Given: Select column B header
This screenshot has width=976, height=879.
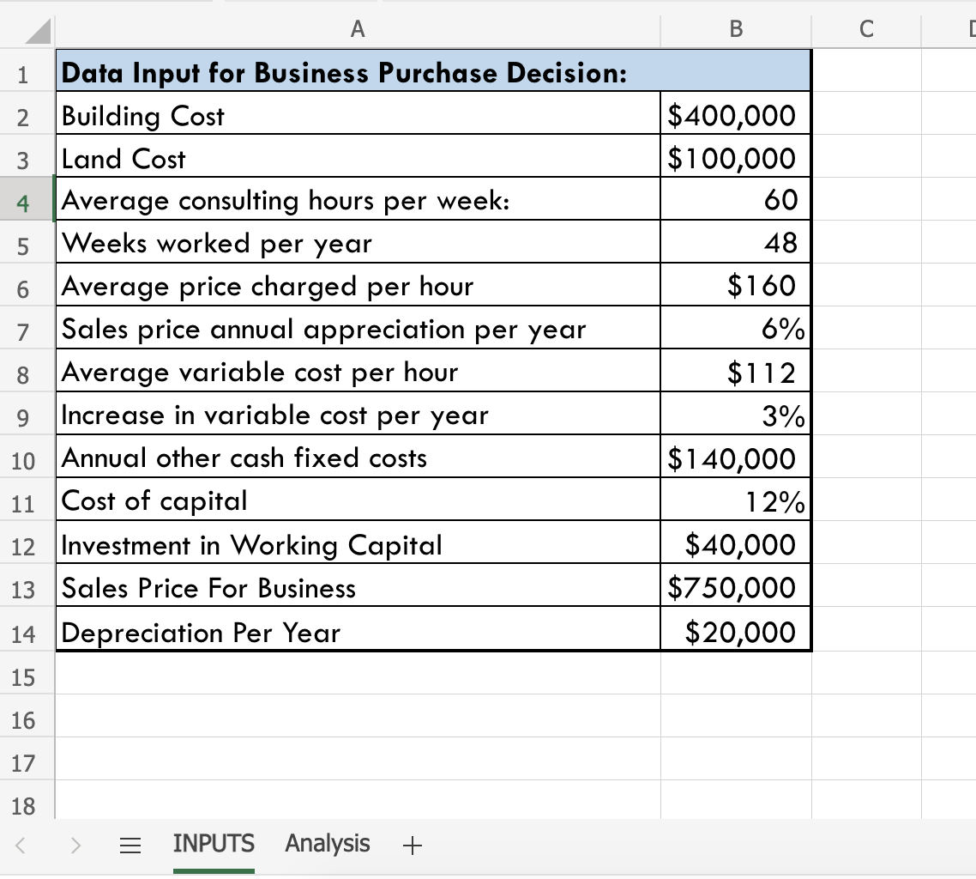Looking at the screenshot, I should pyautogui.click(x=734, y=28).
